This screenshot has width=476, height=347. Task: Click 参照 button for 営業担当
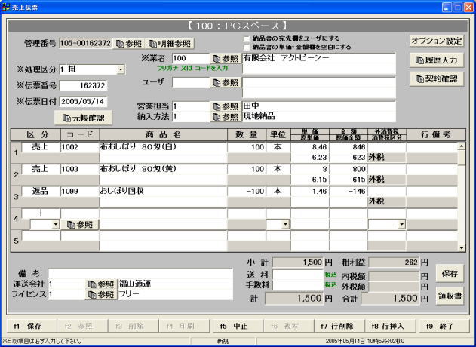(226, 106)
